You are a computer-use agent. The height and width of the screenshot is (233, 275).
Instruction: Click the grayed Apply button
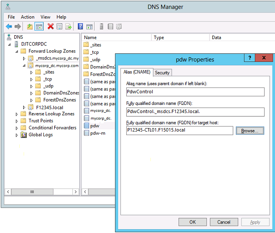coord(255,222)
